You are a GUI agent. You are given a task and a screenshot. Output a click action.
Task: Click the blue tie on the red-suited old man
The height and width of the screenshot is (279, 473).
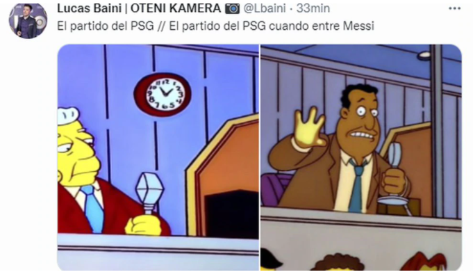click(x=93, y=208)
